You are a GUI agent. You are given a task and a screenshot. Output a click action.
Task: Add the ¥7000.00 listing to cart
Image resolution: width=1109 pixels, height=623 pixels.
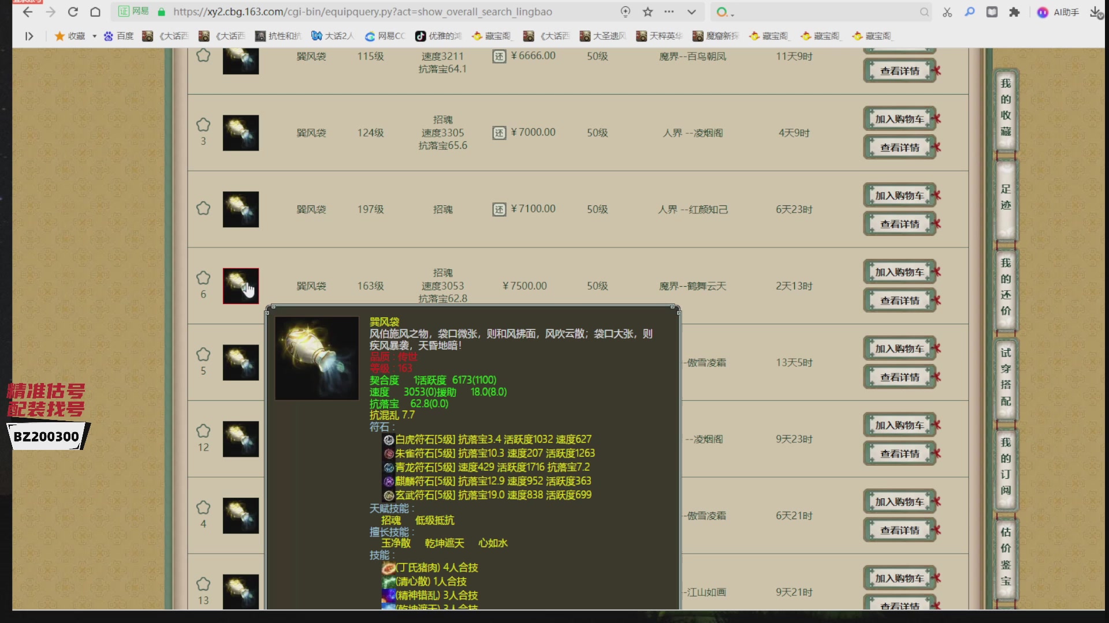pos(900,119)
